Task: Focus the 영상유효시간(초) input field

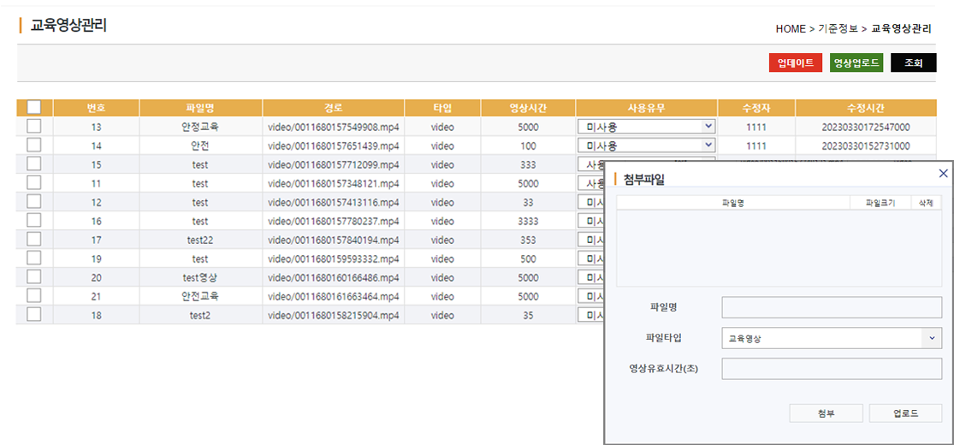Action: (831, 369)
